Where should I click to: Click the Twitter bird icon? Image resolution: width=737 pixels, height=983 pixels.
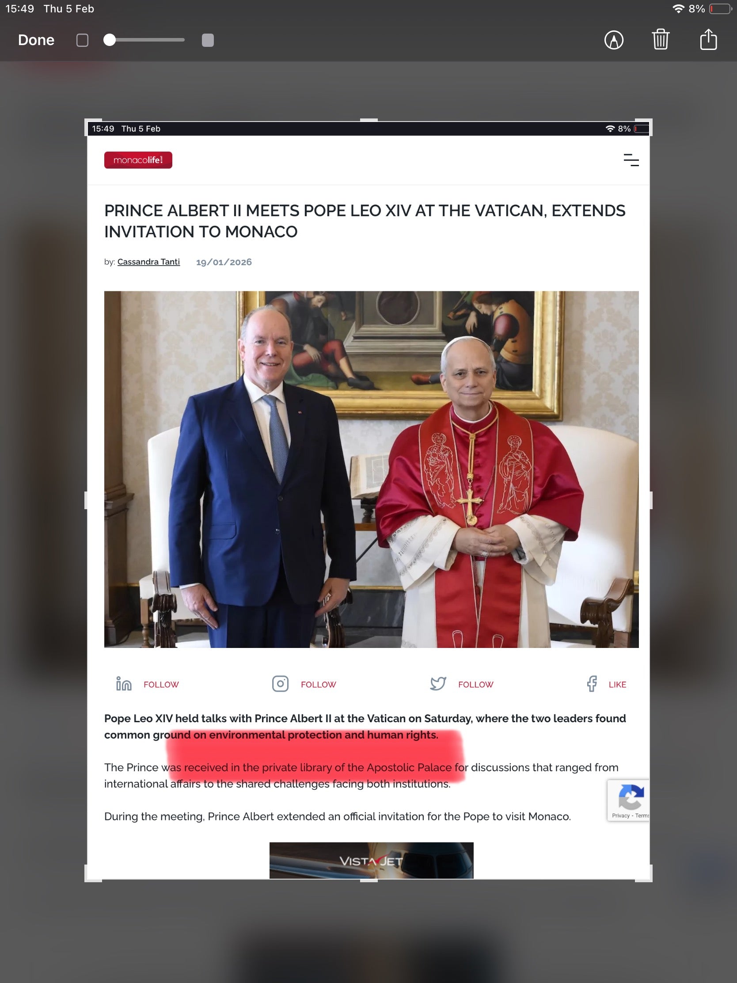tap(437, 683)
